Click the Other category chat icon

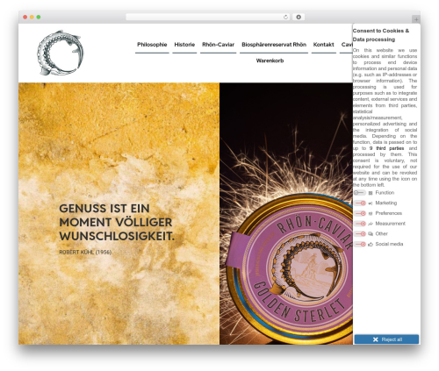tap(371, 234)
